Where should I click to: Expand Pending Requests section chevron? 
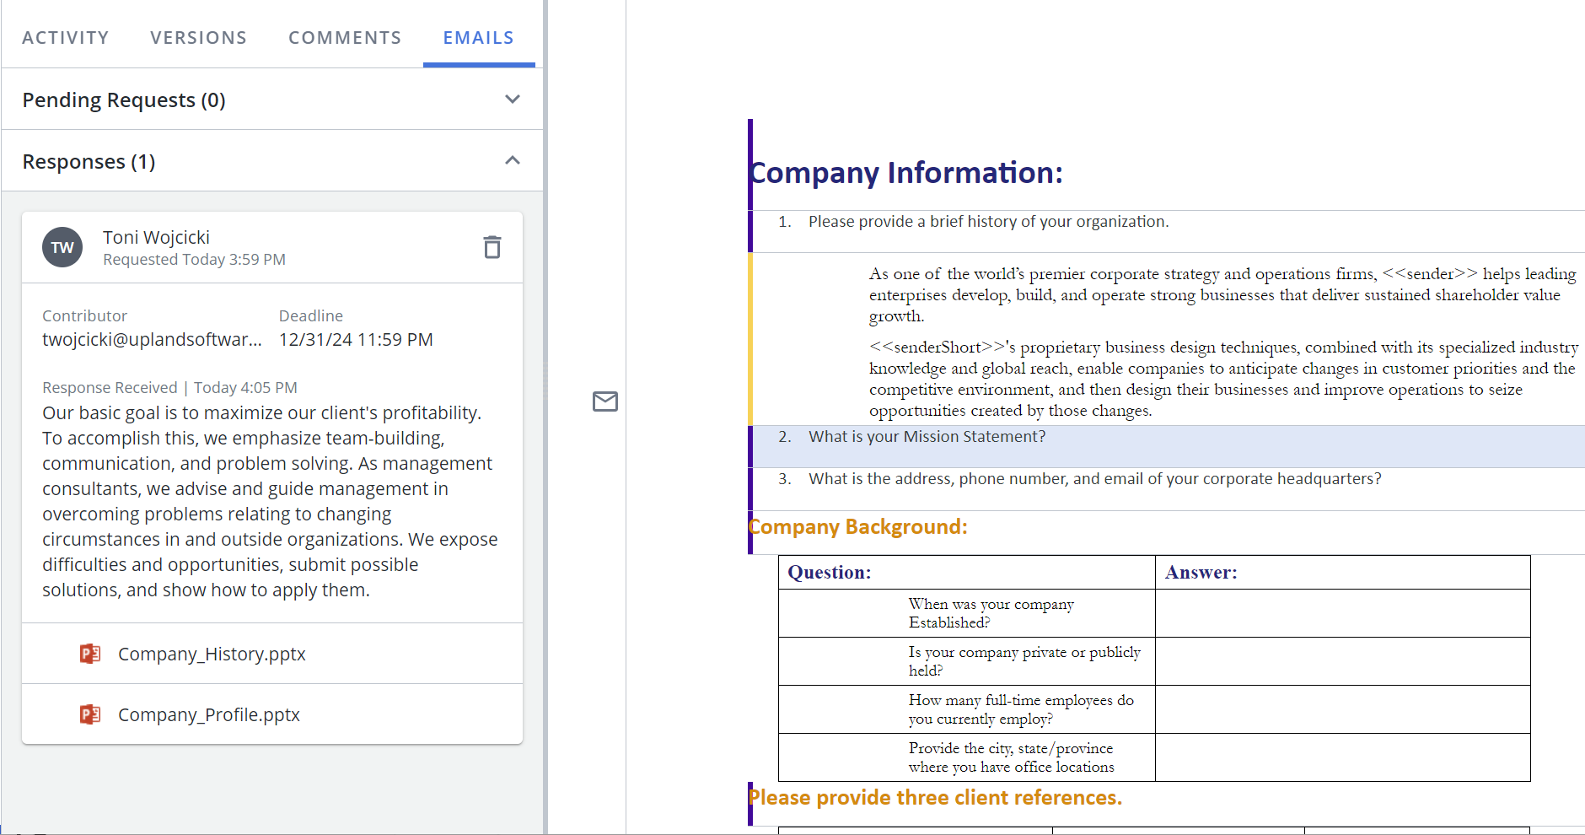tap(512, 100)
